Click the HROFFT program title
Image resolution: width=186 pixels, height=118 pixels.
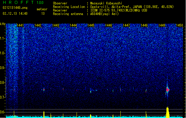[x=18, y=2]
